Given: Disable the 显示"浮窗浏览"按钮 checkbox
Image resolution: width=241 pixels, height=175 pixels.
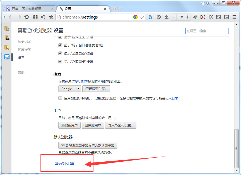Looking at the screenshot, I should (60, 61).
